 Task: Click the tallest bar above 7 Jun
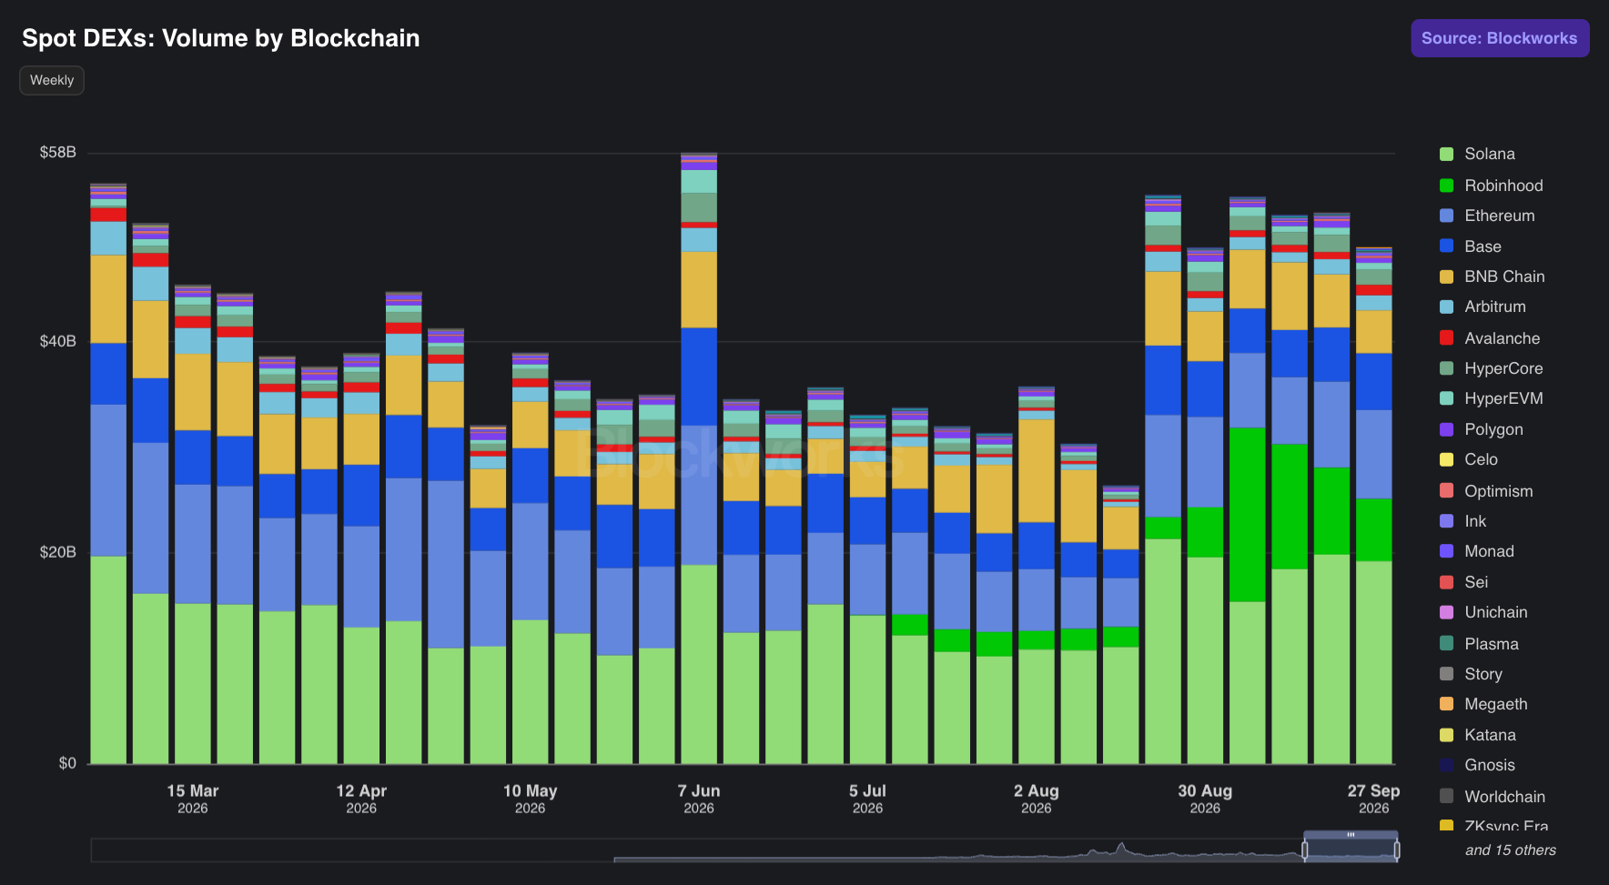699,458
